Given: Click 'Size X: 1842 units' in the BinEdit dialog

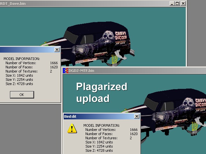Looking at the screenshot, I should [99, 142].
